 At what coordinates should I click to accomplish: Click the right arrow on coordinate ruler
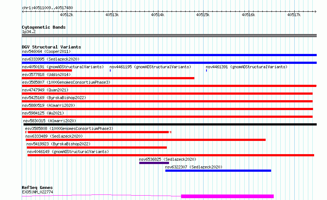tap(315, 11)
